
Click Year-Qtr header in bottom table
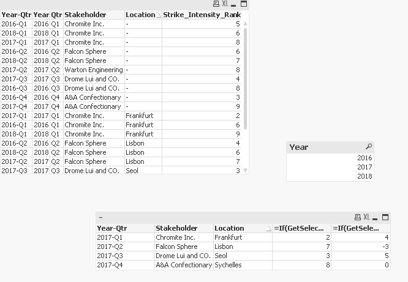click(124, 228)
